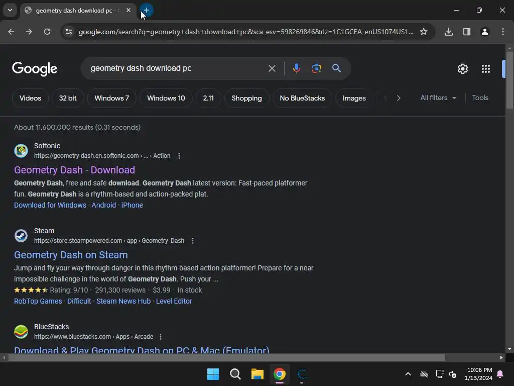Open a new Chrome tab
Screen dimensions: 514x386
pyautogui.click(x=147, y=10)
